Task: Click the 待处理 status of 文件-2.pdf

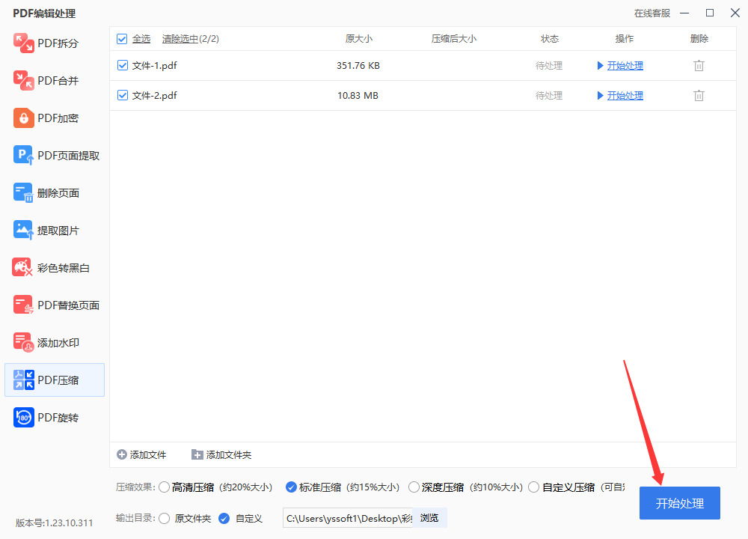Action: (549, 96)
